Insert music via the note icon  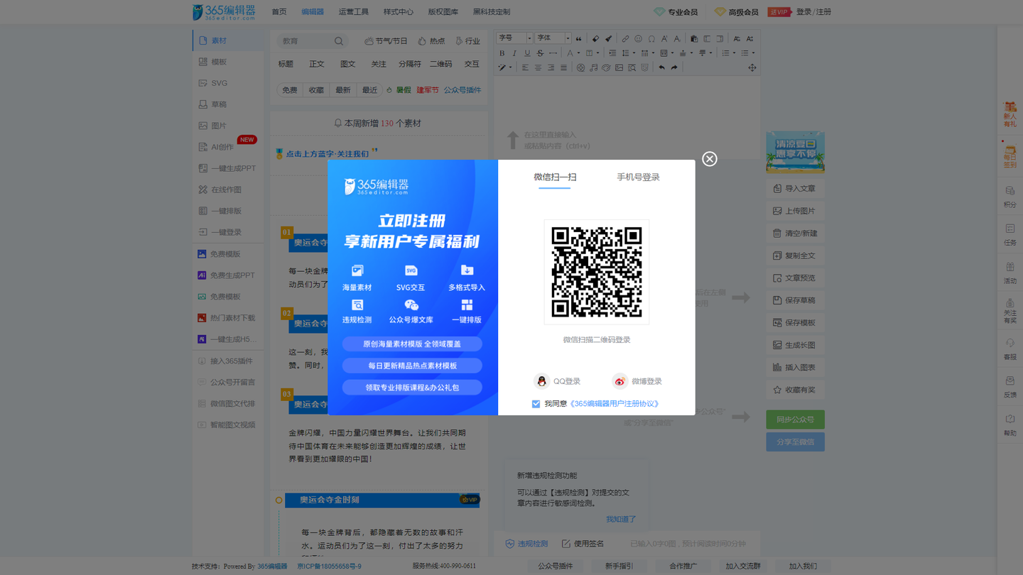593,67
